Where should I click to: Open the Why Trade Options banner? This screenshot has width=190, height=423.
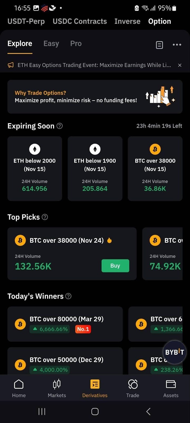95,97
